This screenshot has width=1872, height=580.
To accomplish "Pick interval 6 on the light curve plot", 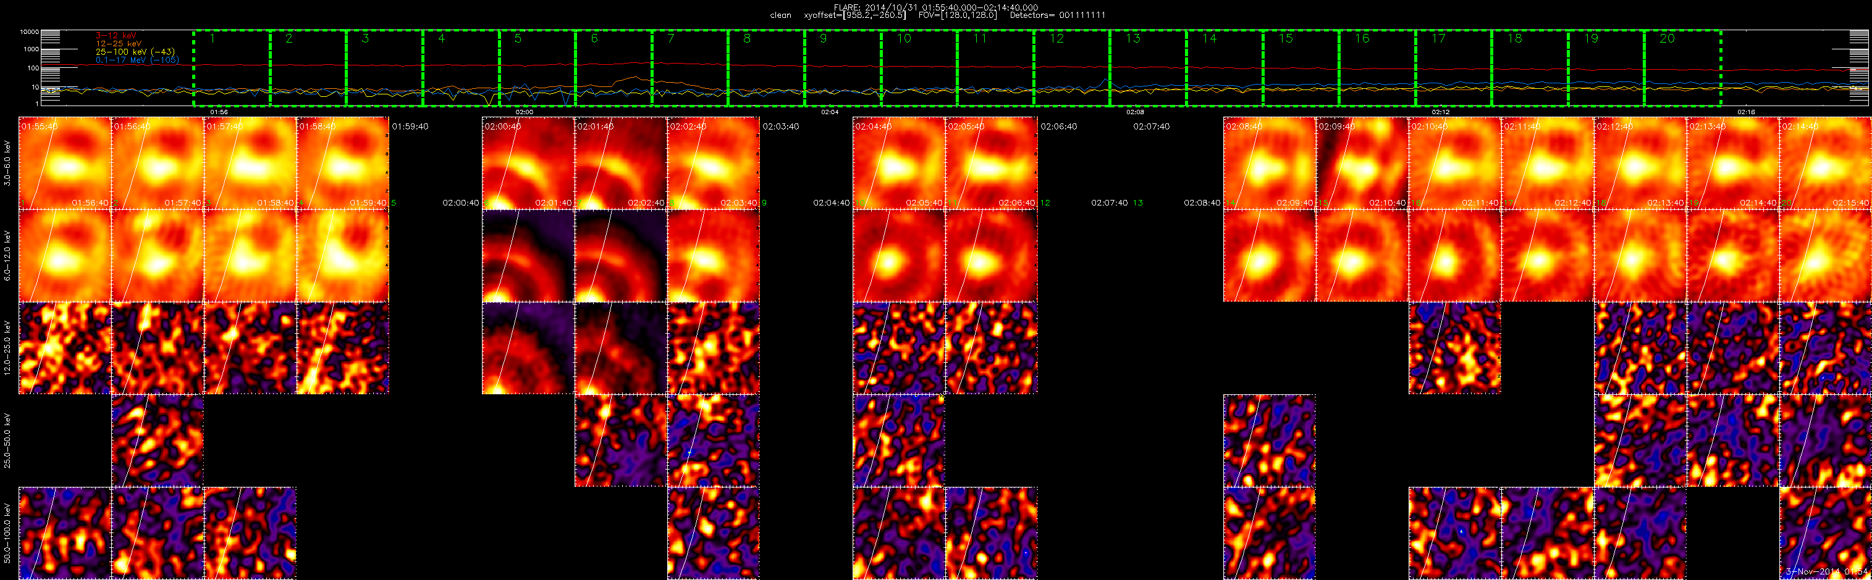I will [x=613, y=68].
